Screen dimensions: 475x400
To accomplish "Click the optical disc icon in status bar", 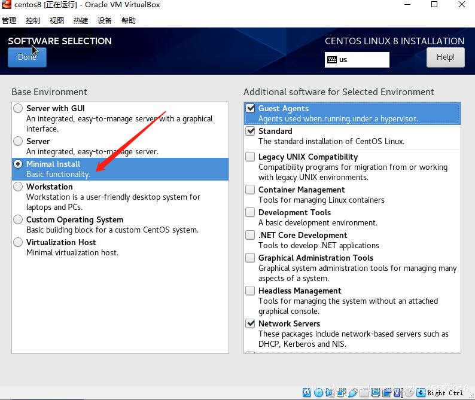I will [x=318, y=393].
